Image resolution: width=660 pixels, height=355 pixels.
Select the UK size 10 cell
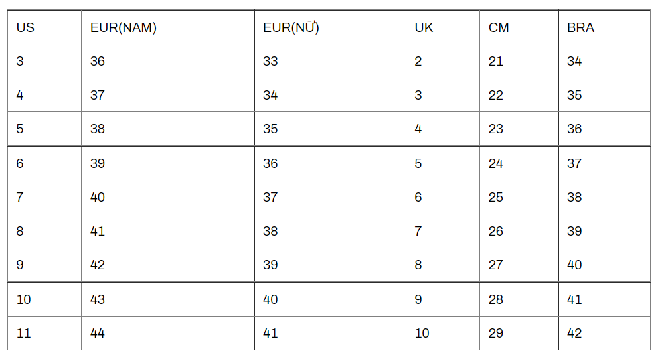(422, 333)
